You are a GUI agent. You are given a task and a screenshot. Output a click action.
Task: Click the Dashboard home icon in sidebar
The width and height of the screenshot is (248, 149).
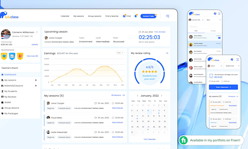pyautogui.click(x=3, y=74)
